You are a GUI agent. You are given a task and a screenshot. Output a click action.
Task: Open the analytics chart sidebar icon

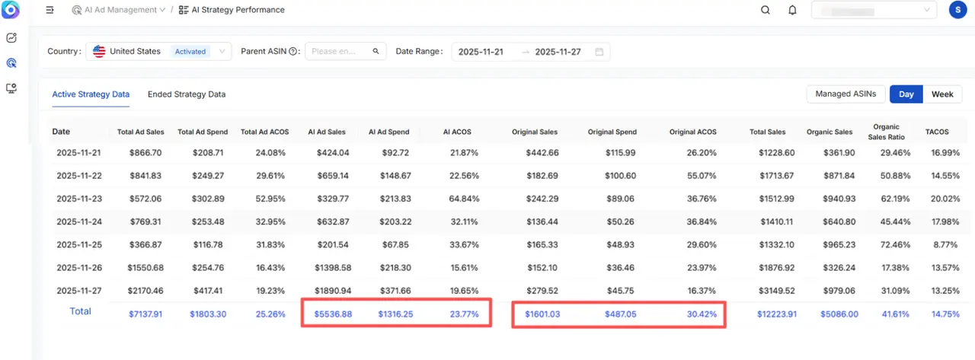[x=11, y=37]
